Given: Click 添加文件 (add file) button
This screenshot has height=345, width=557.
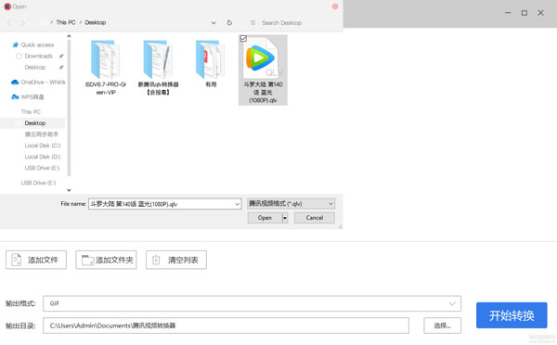Looking at the screenshot, I should [36, 260].
